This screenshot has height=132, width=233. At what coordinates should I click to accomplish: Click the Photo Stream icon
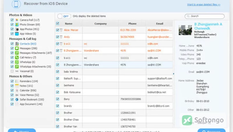click(x=17, y=25)
